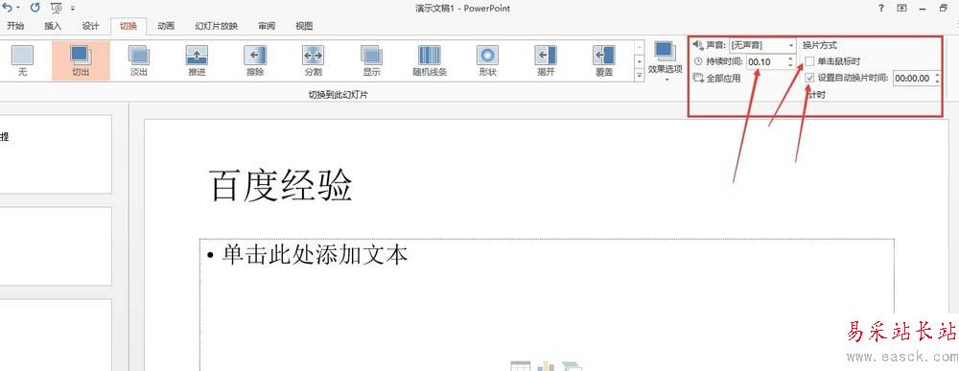
Task: Switch to the 幻灯片放映 (Slide Show) tab
Action: coord(217,26)
